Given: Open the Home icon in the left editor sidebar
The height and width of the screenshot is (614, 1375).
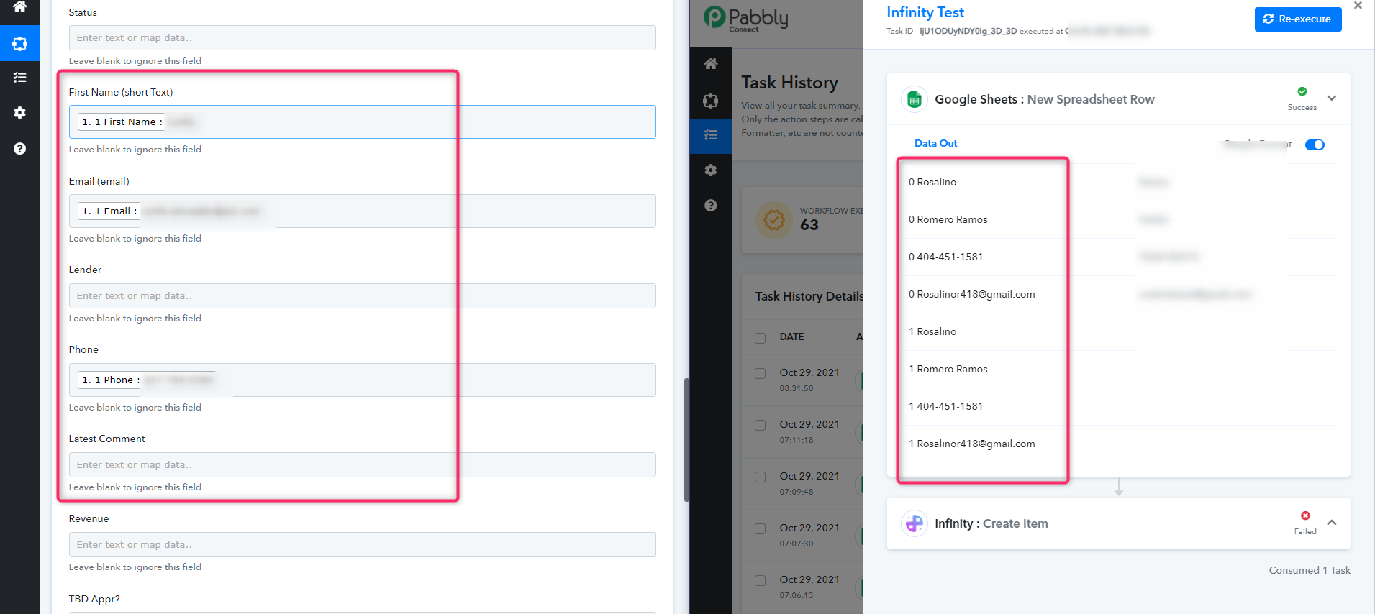Looking at the screenshot, I should [x=20, y=6].
